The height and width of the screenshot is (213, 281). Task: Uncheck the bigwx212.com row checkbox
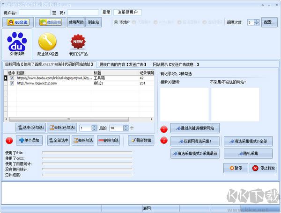[12, 83]
